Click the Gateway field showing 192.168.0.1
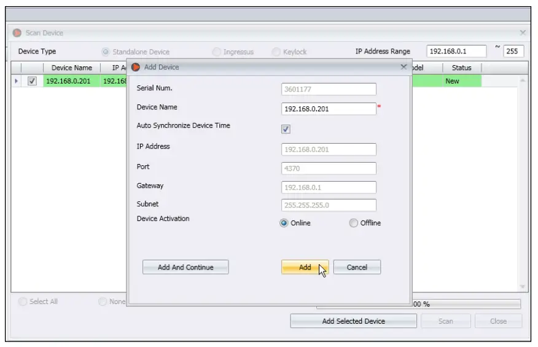 329,187
